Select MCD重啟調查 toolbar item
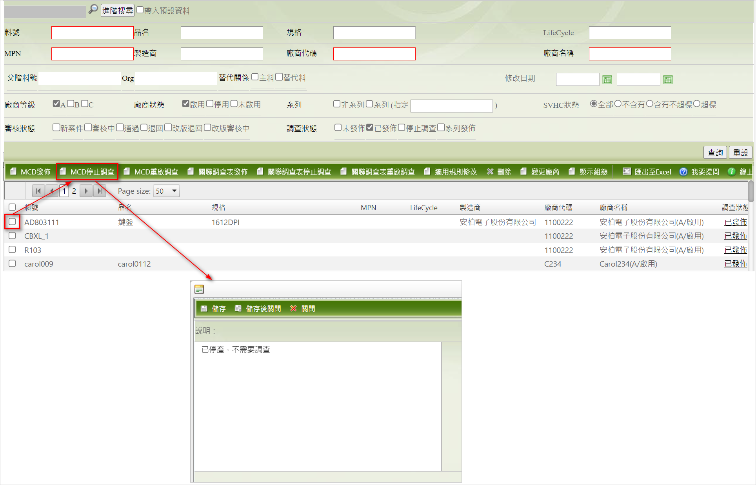The width and height of the screenshot is (756, 485). tap(151, 172)
